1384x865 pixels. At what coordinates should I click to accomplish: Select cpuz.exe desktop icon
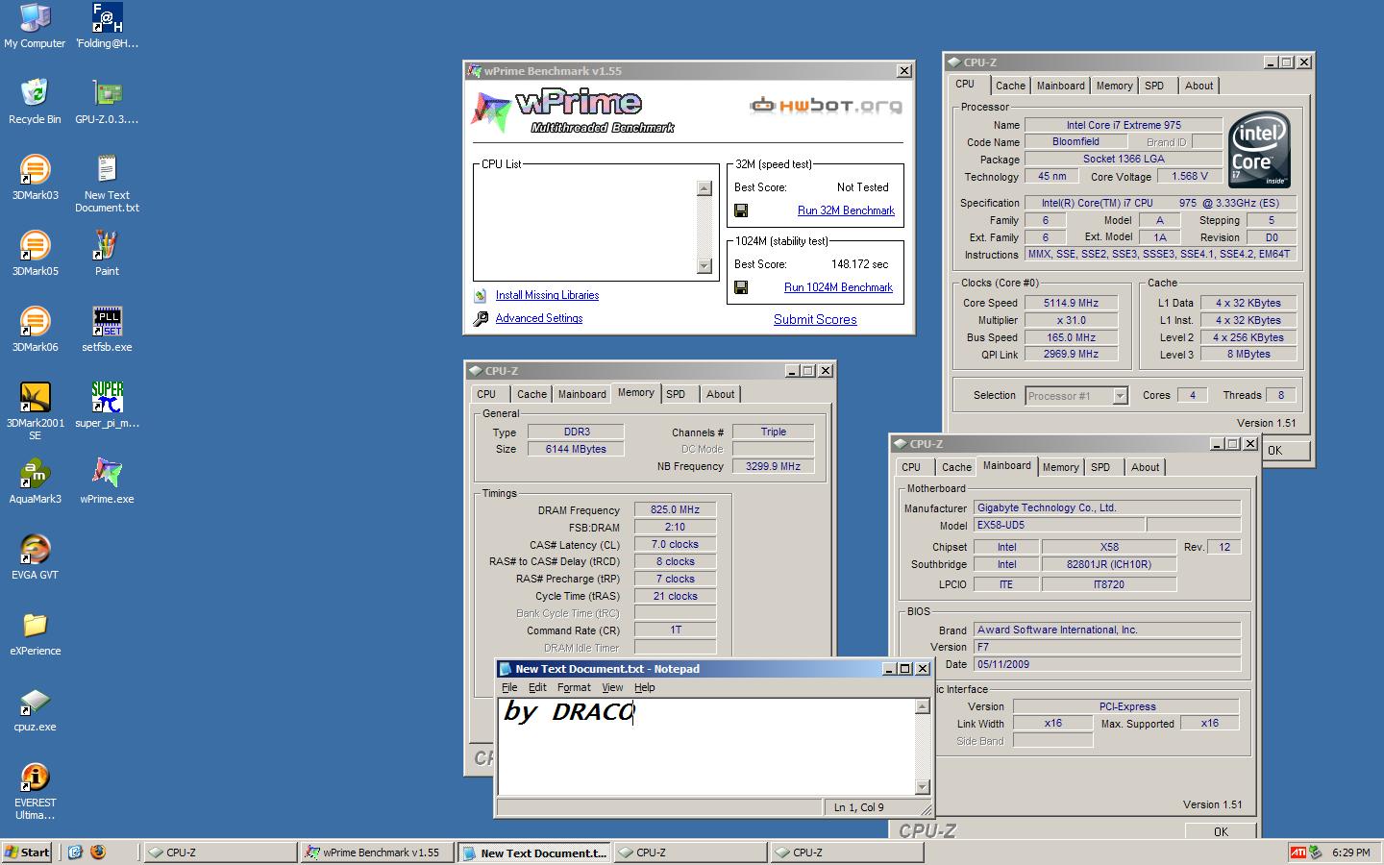pyautogui.click(x=35, y=709)
